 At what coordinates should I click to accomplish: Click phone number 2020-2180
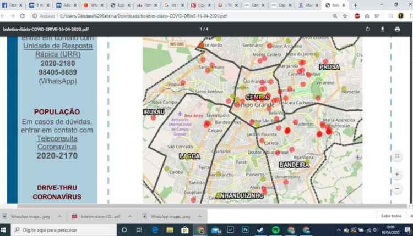coord(58,63)
